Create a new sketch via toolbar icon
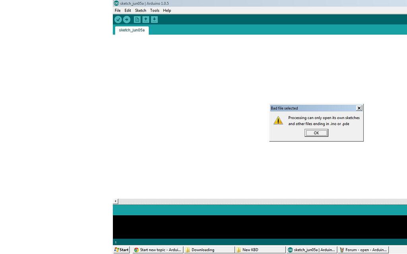 click(137, 19)
